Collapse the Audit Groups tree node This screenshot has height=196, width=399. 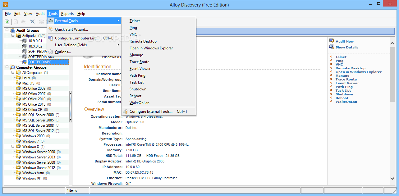[x=7, y=30]
